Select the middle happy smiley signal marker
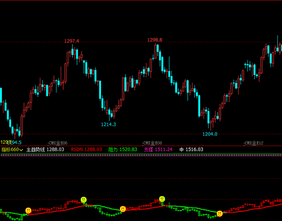 (123, 209)
